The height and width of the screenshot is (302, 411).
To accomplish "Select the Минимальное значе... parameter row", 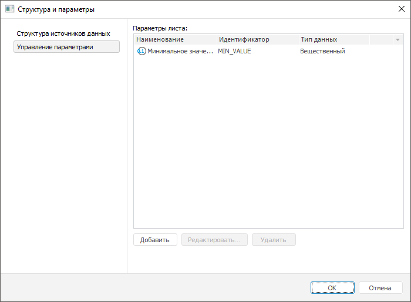I will pos(268,51).
